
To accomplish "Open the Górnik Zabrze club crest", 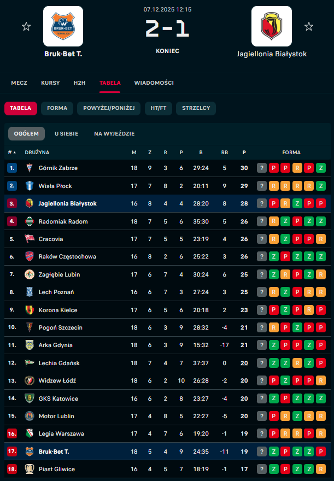I will coord(30,168).
